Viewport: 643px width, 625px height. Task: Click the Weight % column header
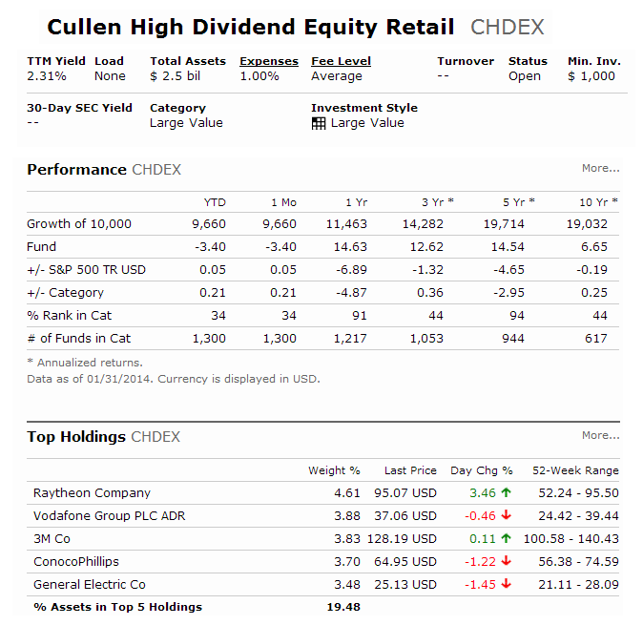(334, 470)
